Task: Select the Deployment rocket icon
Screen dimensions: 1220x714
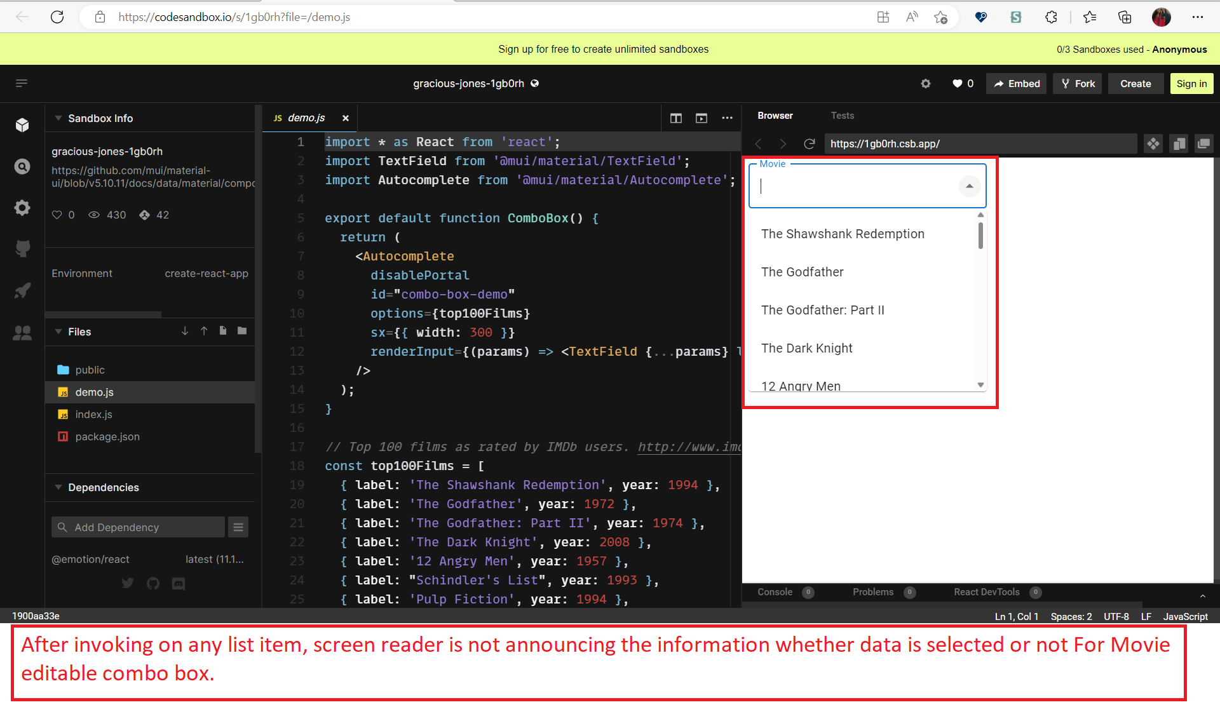Action: (22, 290)
